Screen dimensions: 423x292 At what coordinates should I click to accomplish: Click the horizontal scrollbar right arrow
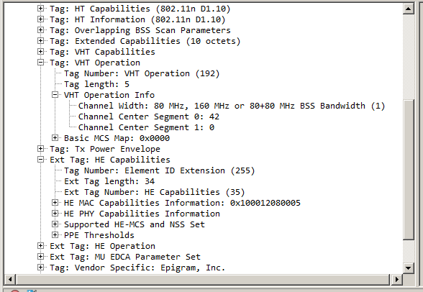click(x=397, y=279)
